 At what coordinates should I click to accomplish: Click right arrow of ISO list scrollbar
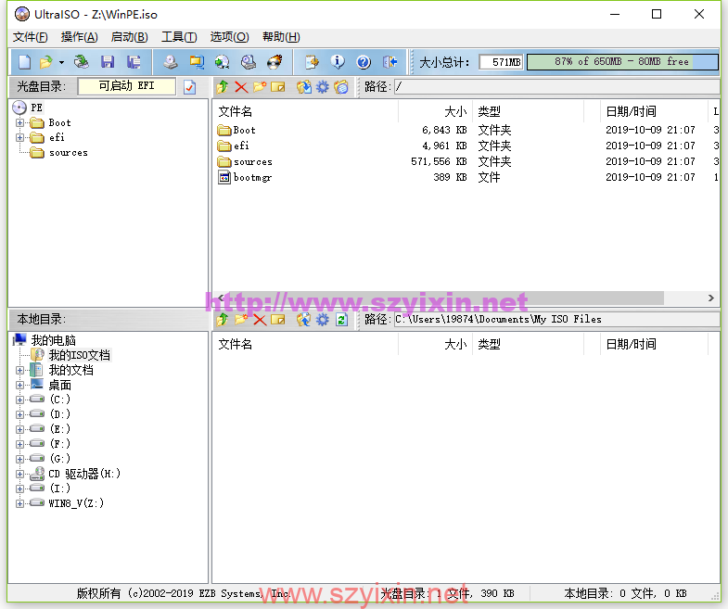point(710,298)
